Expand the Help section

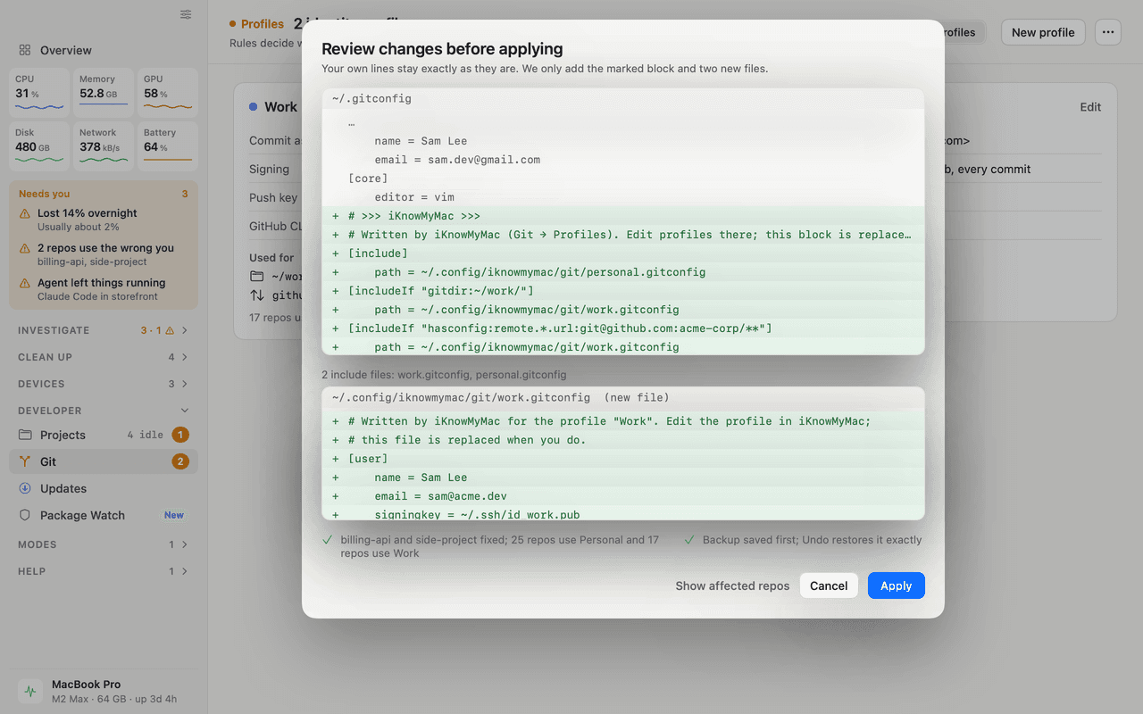(x=104, y=571)
